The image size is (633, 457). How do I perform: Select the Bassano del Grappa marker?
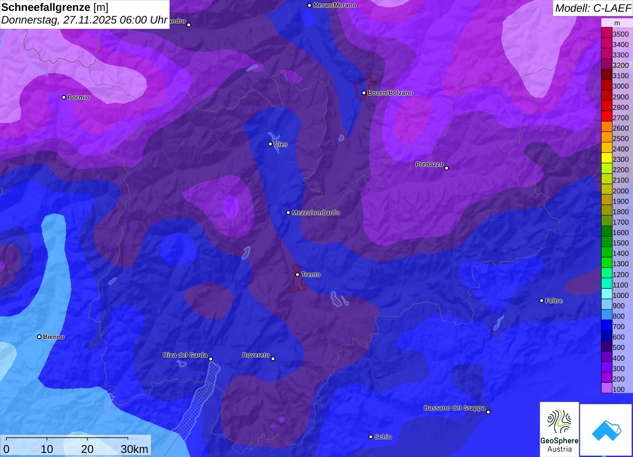[488, 412]
